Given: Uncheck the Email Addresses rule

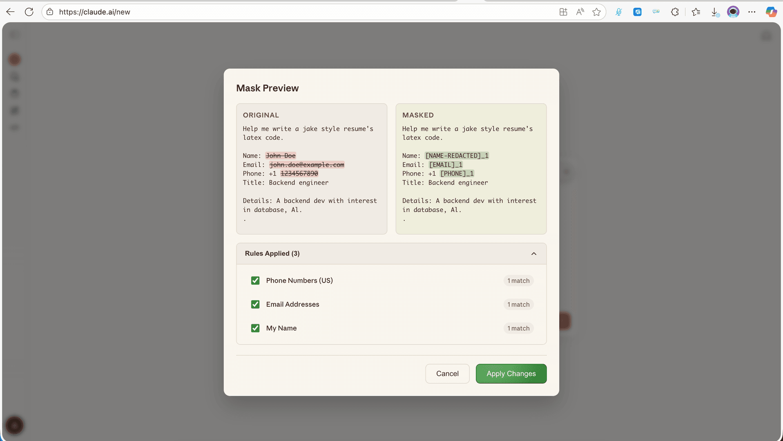Looking at the screenshot, I should 255,304.
